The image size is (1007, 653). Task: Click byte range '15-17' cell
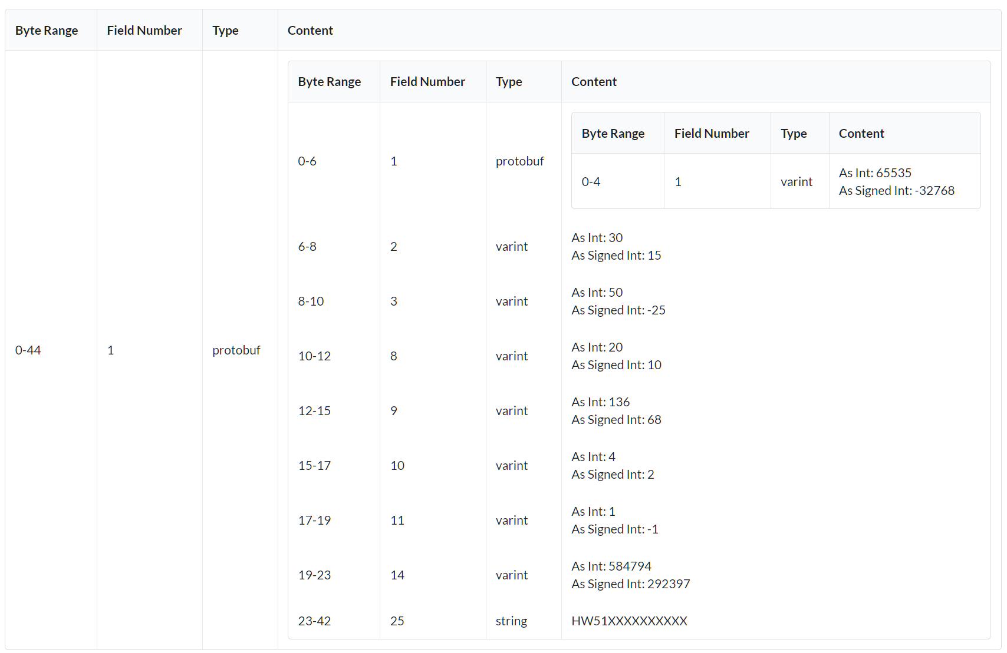[x=314, y=465]
